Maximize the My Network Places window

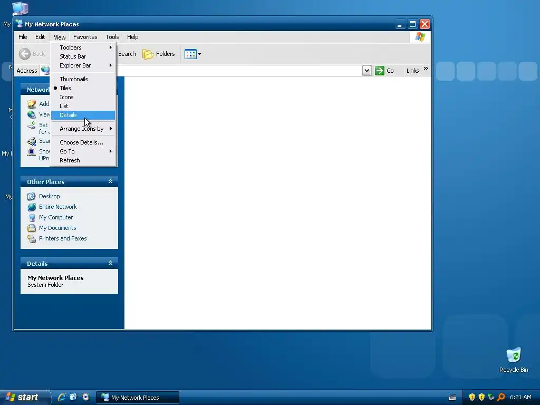[x=412, y=24]
